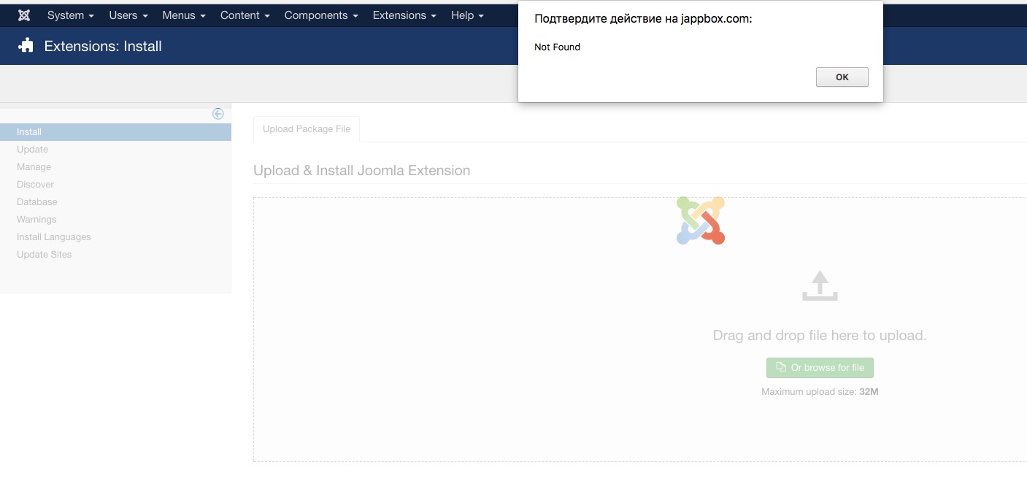This screenshot has width=1027, height=489.
Task: Dismiss the Not Found alert with OK
Action: coord(842,77)
